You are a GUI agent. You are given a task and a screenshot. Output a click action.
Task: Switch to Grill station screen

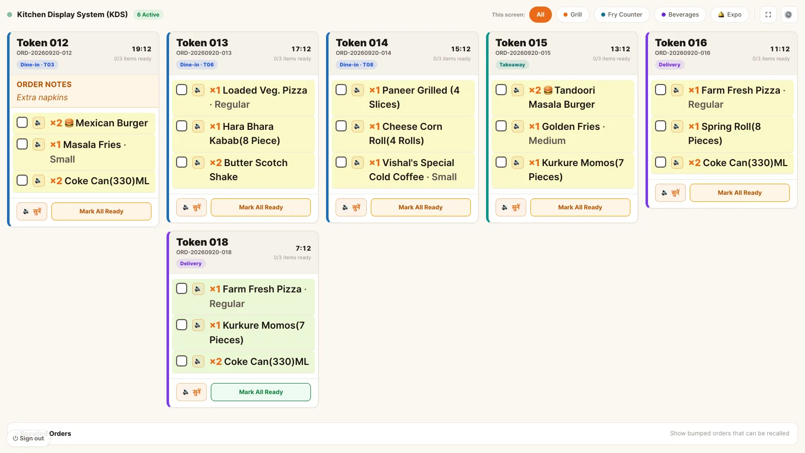click(x=573, y=15)
